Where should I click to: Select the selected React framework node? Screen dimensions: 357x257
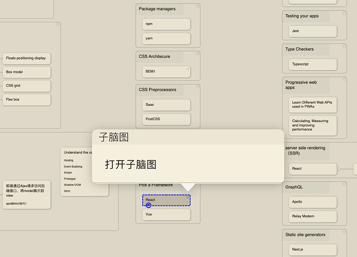[166, 199]
